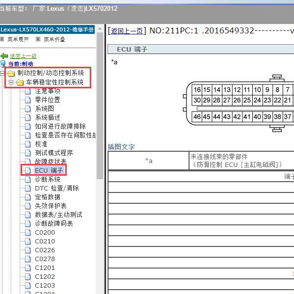Screen dimensions: 294x294
Task: Click the page icon beside 校准
Action: [x=28, y=144]
